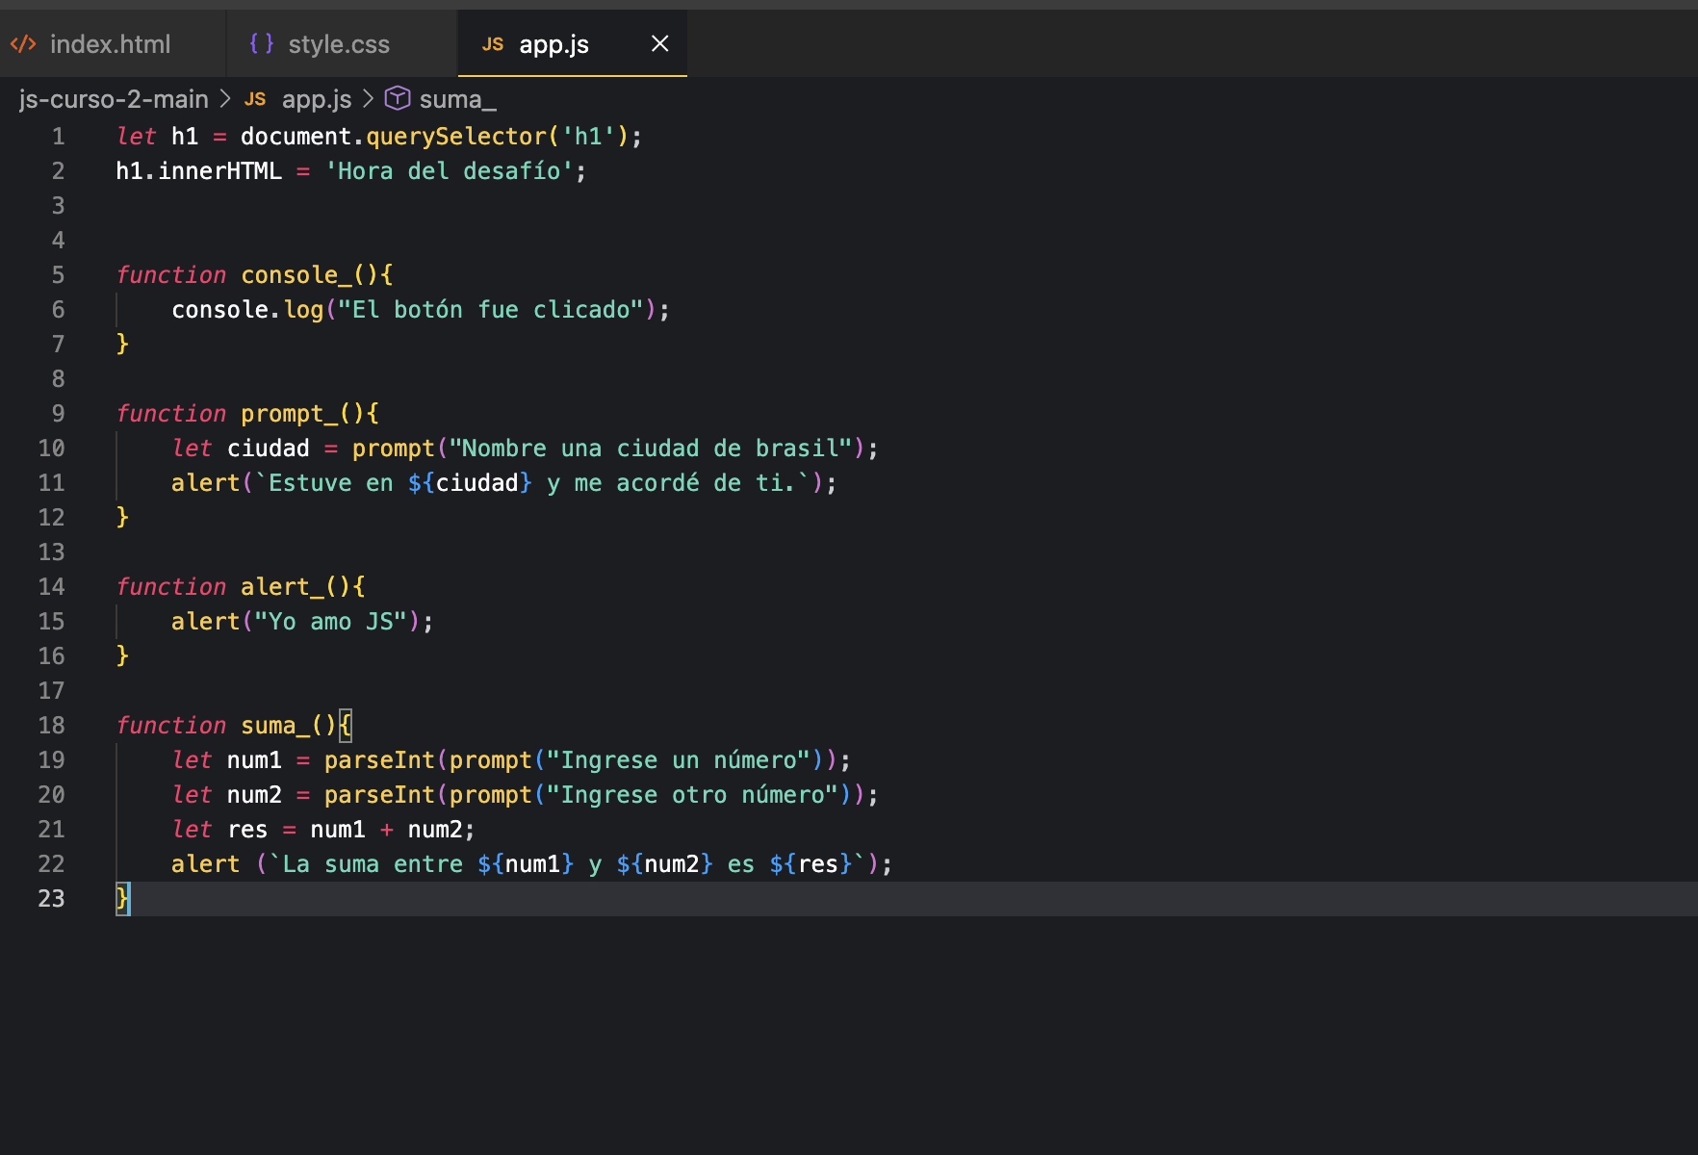The width and height of the screenshot is (1698, 1155).
Task: Click line number 18 in the gutter
Action: click(52, 726)
